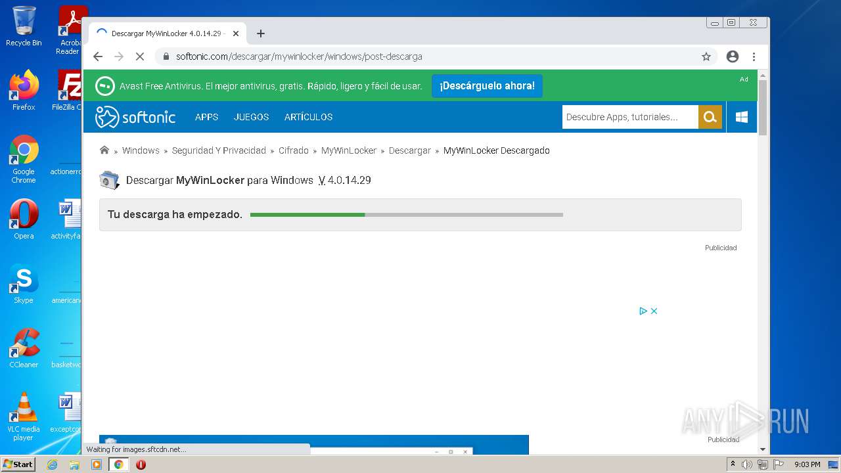Close the ad with the X icon

tap(654, 311)
